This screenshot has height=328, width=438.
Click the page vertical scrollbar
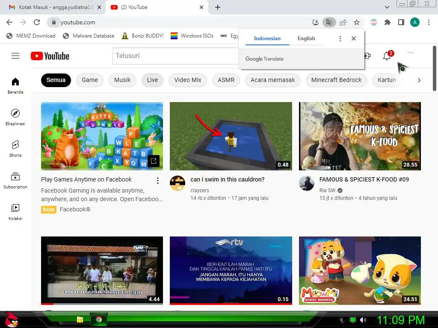point(435,68)
